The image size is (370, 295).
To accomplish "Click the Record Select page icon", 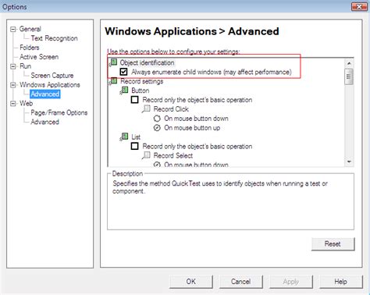I will click(x=146, y=155).
